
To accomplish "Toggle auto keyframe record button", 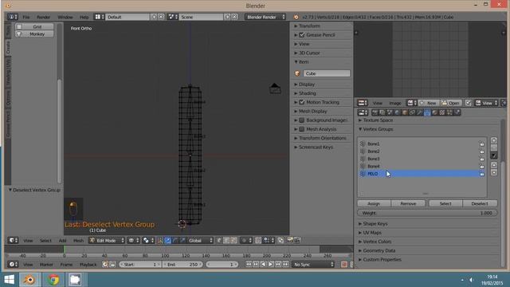I will tap(343, 265).
